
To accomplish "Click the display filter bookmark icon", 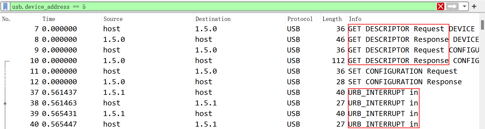I will tap(5, 6).
